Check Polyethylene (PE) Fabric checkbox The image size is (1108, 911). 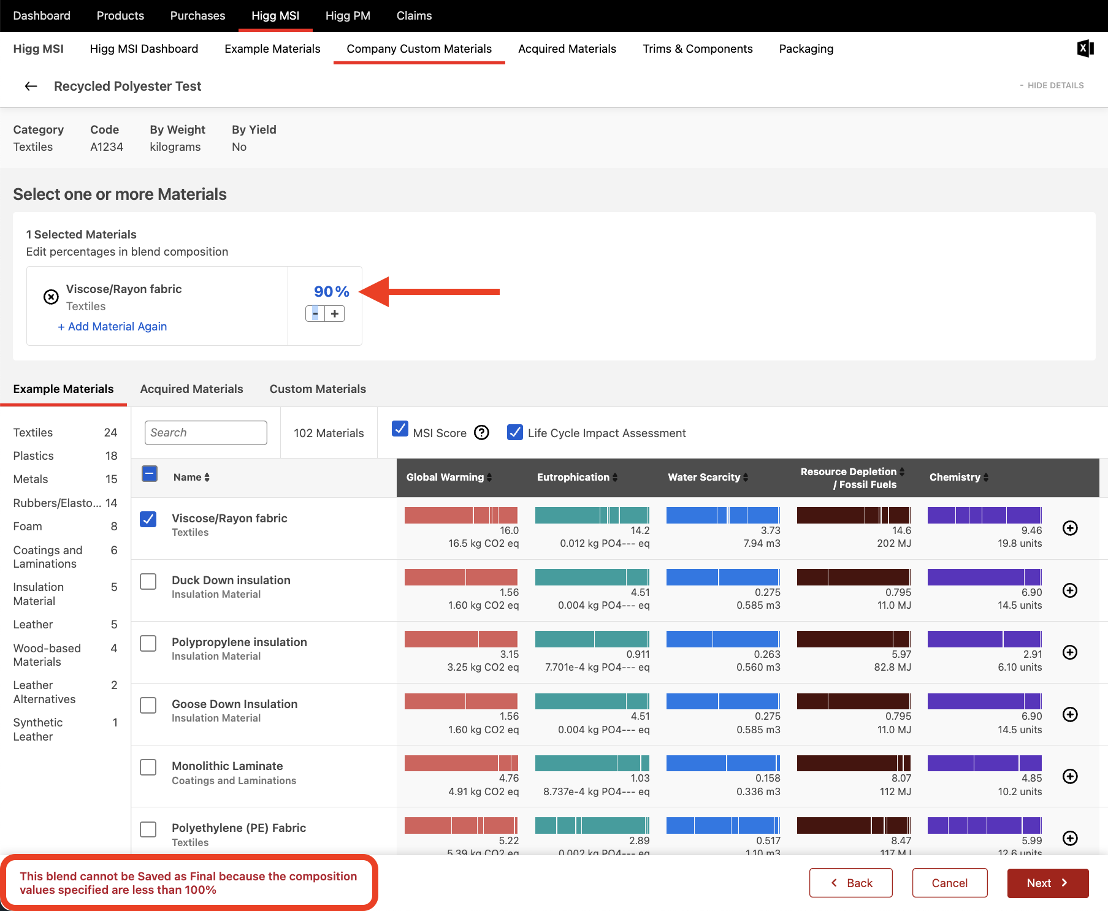148,829
